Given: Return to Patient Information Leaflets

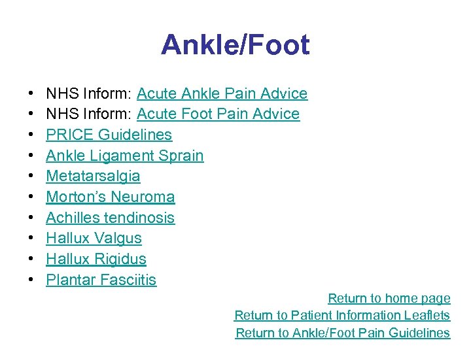Looking at the screenshot, I should pos(342,315).
